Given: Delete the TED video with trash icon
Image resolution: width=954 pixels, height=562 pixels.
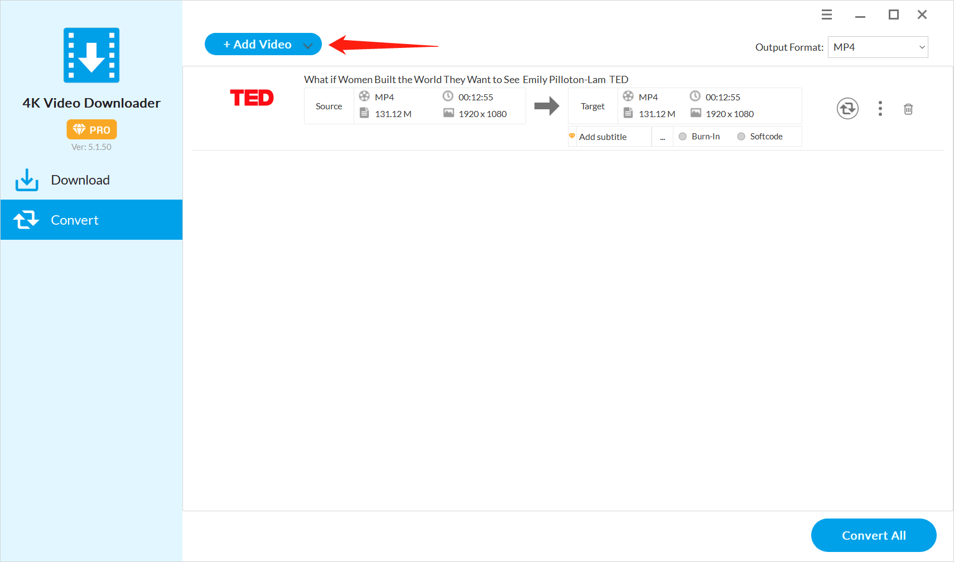Looking at the screenshot, I should (908, 109).
